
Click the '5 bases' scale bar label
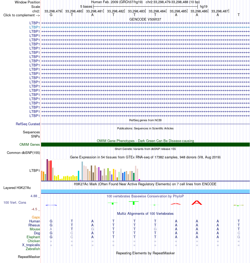(x=86, y=7)
